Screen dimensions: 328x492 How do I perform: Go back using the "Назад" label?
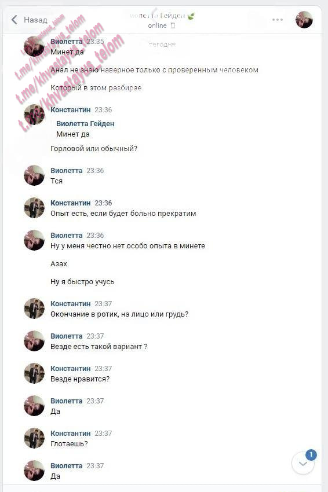tap(35, 20)
